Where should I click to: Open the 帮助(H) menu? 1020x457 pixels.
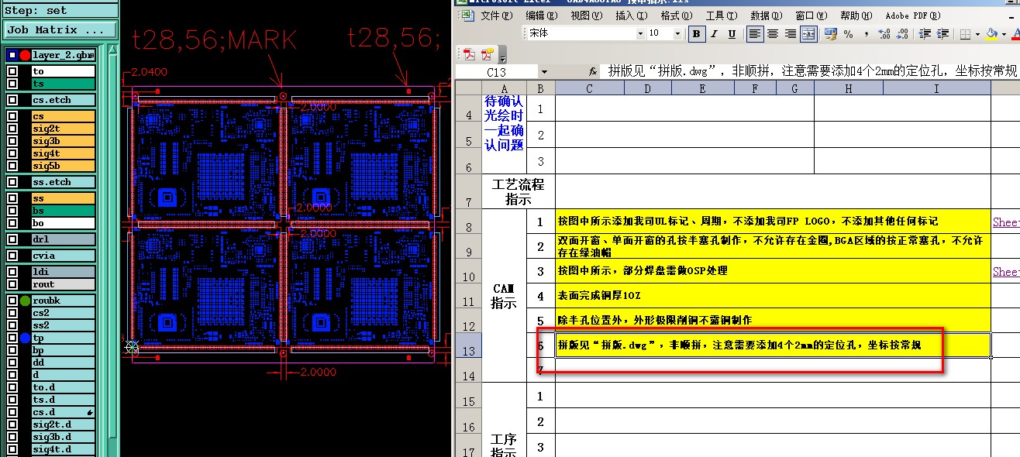(856, 15)
